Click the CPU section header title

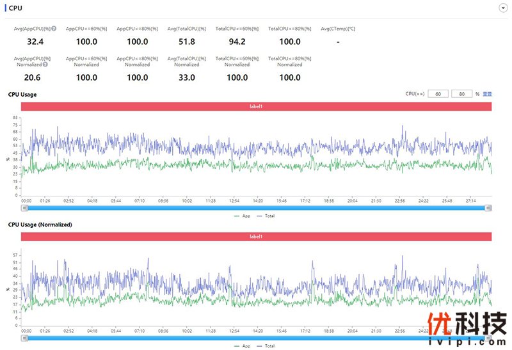pyautogui.click(x=15, y=8)
